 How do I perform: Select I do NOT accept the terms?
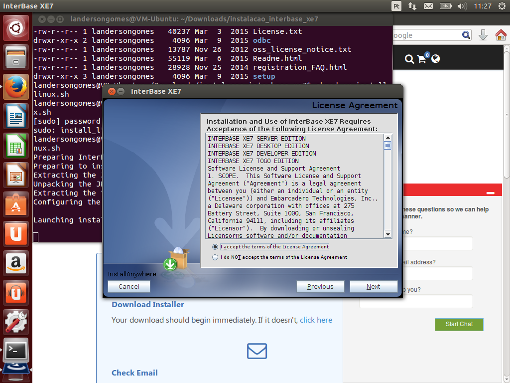click(x=215, y=257)
